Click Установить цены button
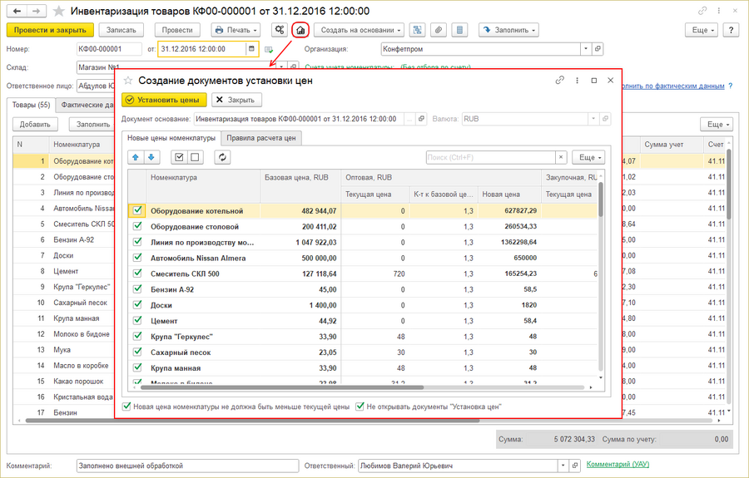This screenshot has height=478, width=749. pos(164,100)
